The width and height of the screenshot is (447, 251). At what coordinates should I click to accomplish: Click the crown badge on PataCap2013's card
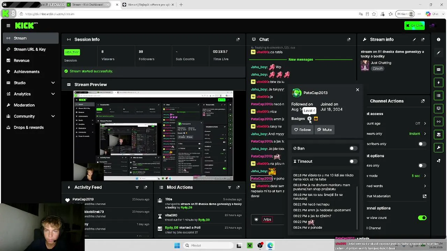point(316,119)
